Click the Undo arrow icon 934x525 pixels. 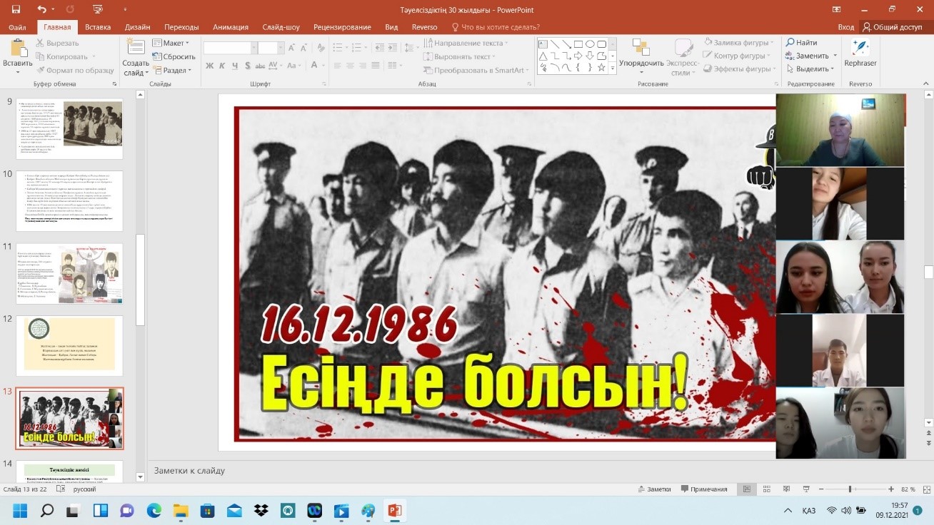coord(41,10)
